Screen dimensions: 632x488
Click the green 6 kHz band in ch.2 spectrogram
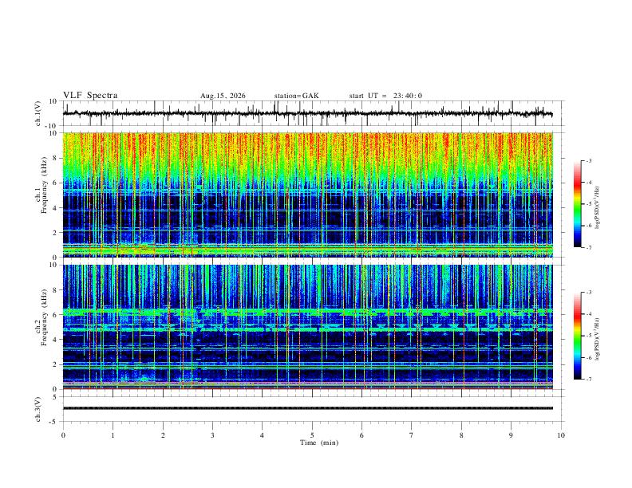point(308,312)
